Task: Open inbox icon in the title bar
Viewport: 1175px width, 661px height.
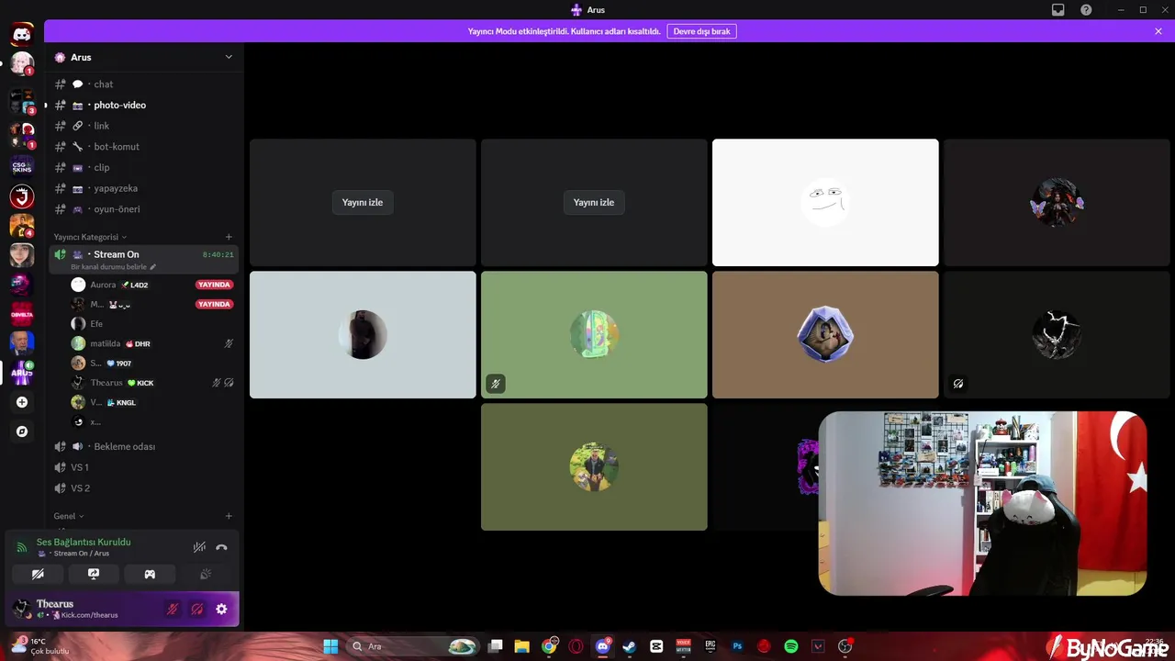Action: pyautogui.click(x=1058, y=10)
